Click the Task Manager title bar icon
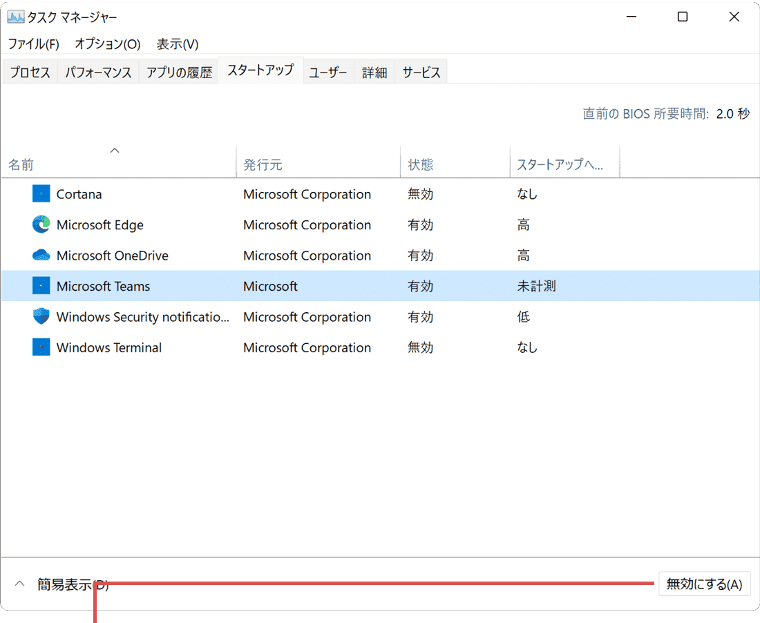 point(15,17)
